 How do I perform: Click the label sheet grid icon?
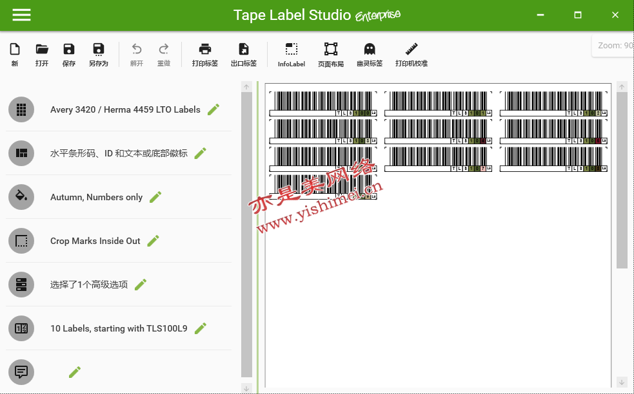pyautogui.click(x=21, y=109)
